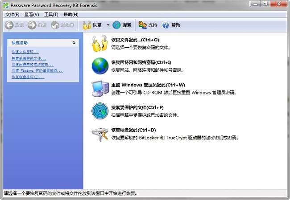Collapse the 快速启动 panel chevron
This screenshot has width=290, height=200.
tap(74, 43)
